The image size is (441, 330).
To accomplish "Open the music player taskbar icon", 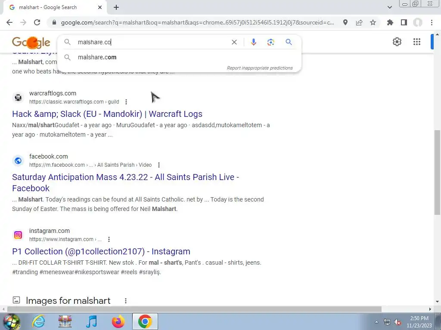I will point(91,321).
